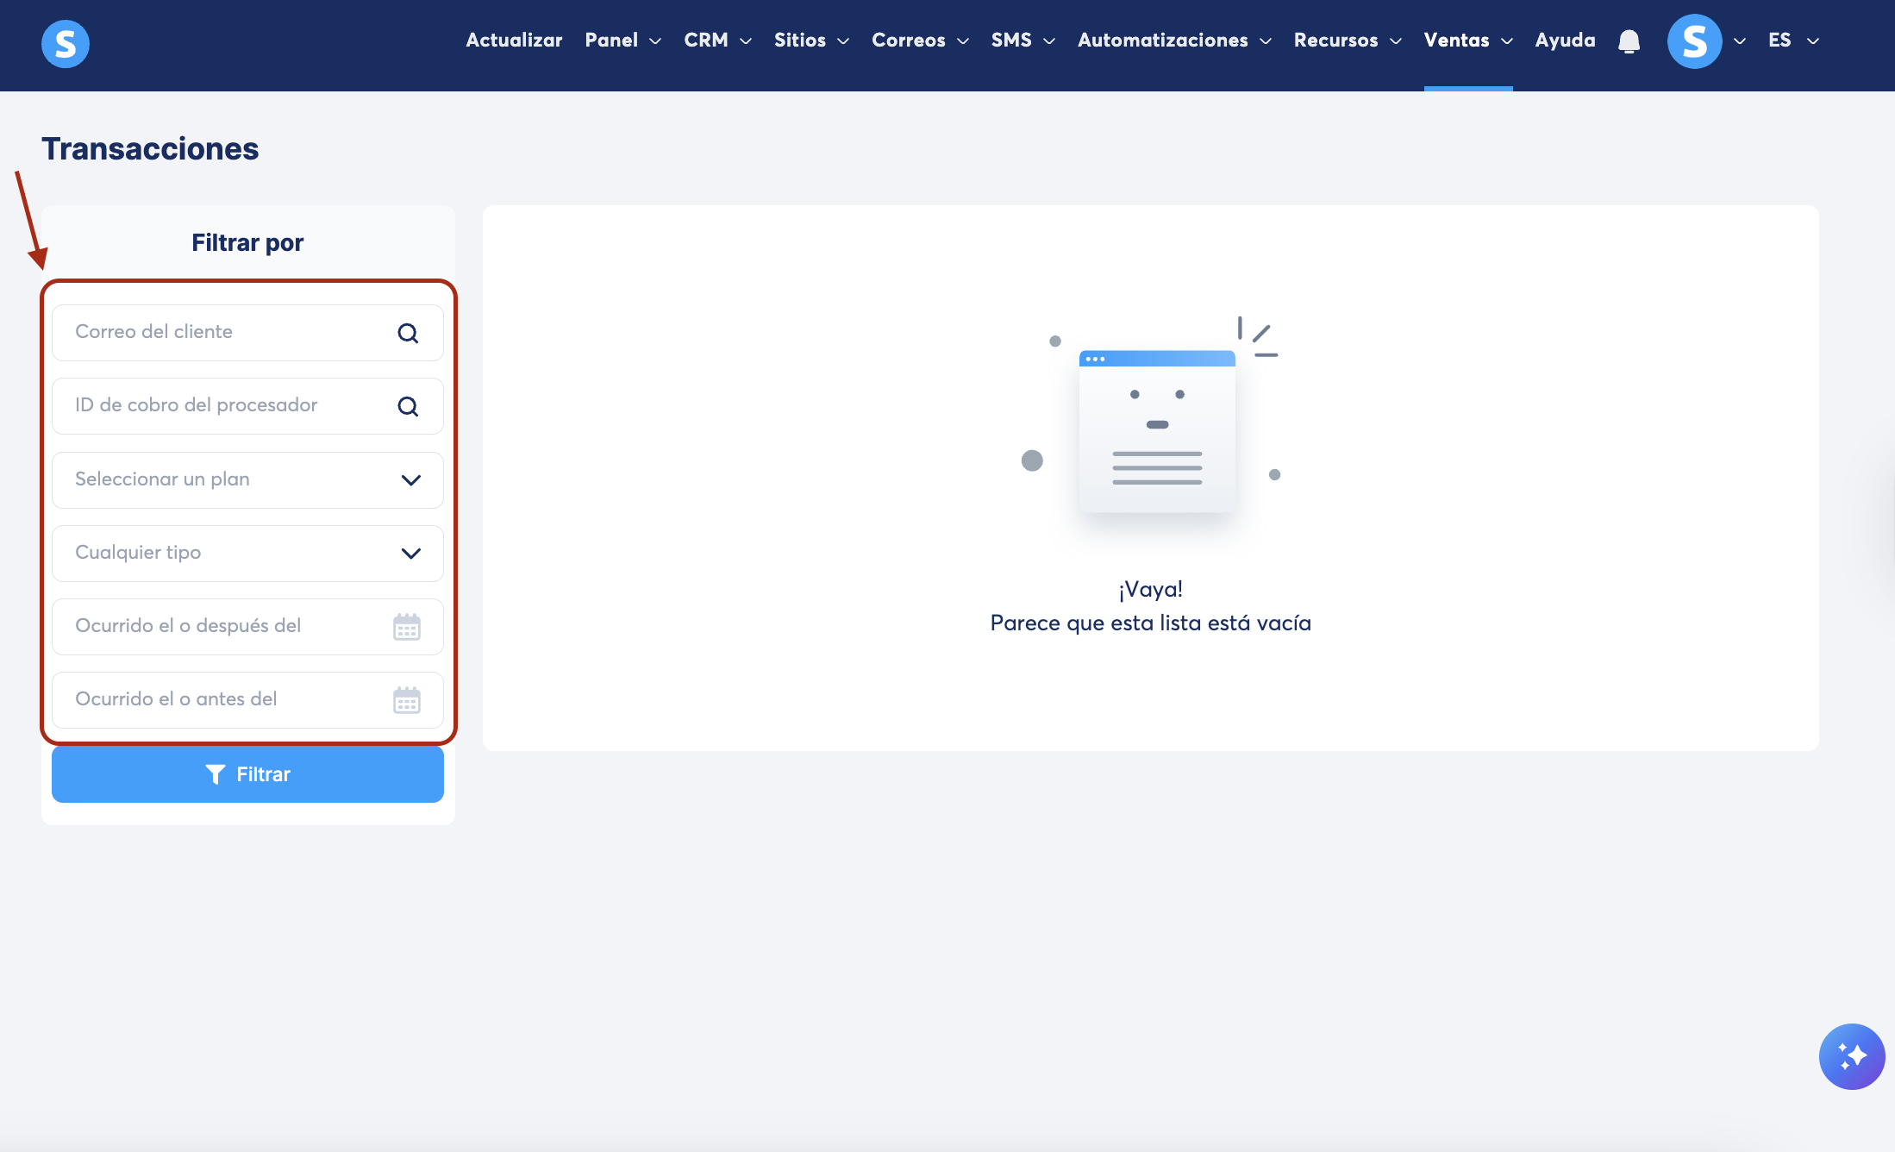This screenshot has width=1895, height=1152.
Task: Click the Actualizar link
Action: pyautogui.click(x=514, y=41)
